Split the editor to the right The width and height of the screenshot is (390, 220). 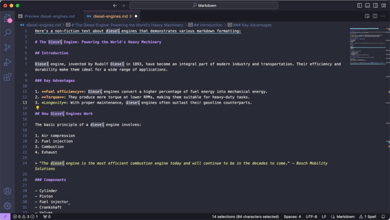[x=375, y=16]
